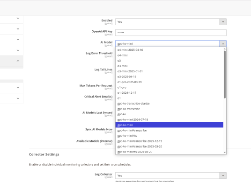Select gpt-4o-transcribe-diarize option
251x182 pixels.
(170, 104)
